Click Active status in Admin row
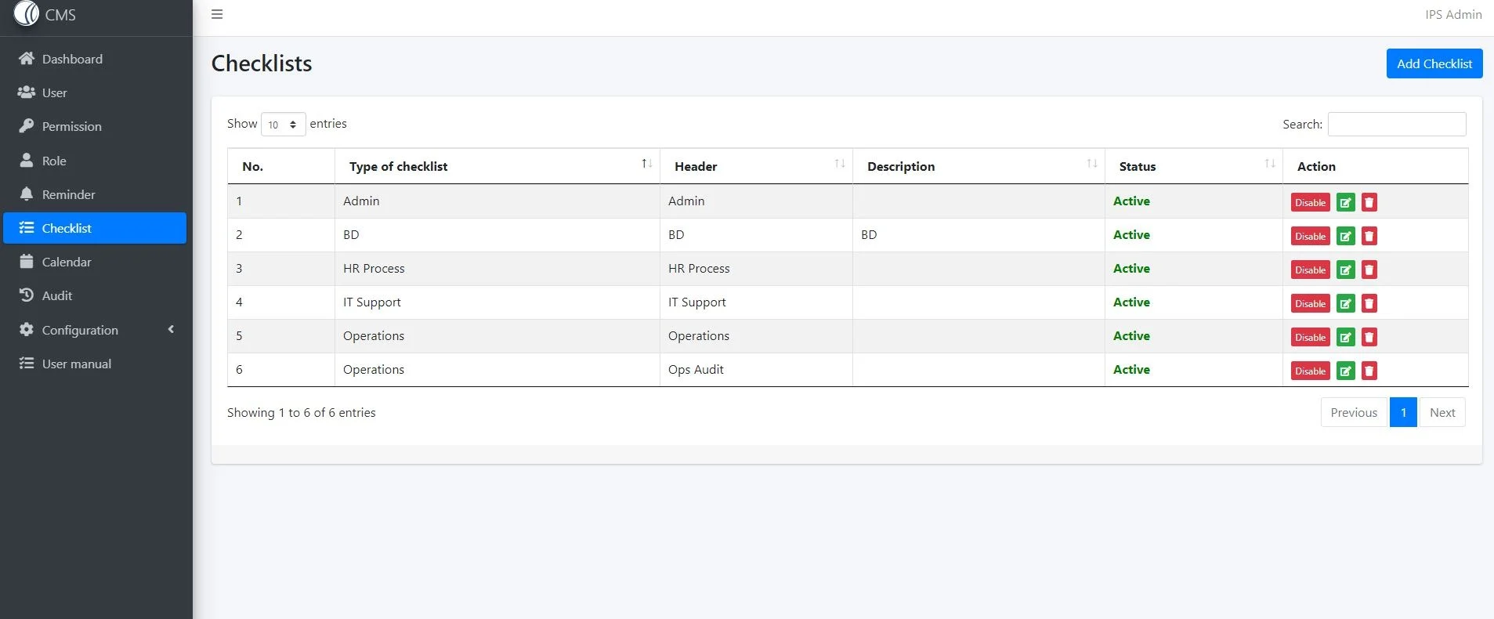The height and width of the screenshot is (619, 1494). (1131, 201)
